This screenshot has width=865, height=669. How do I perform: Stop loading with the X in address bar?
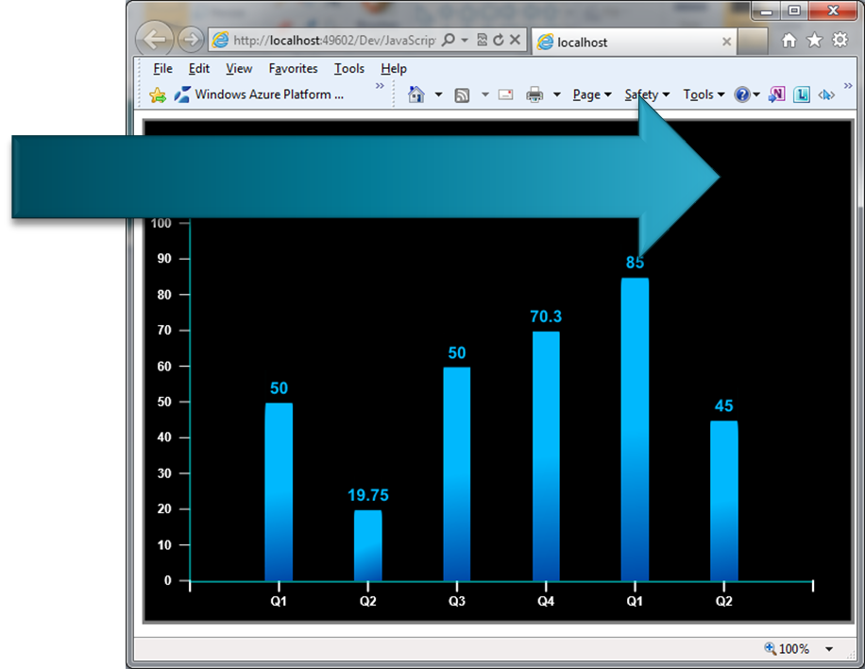tap(516, 40)
